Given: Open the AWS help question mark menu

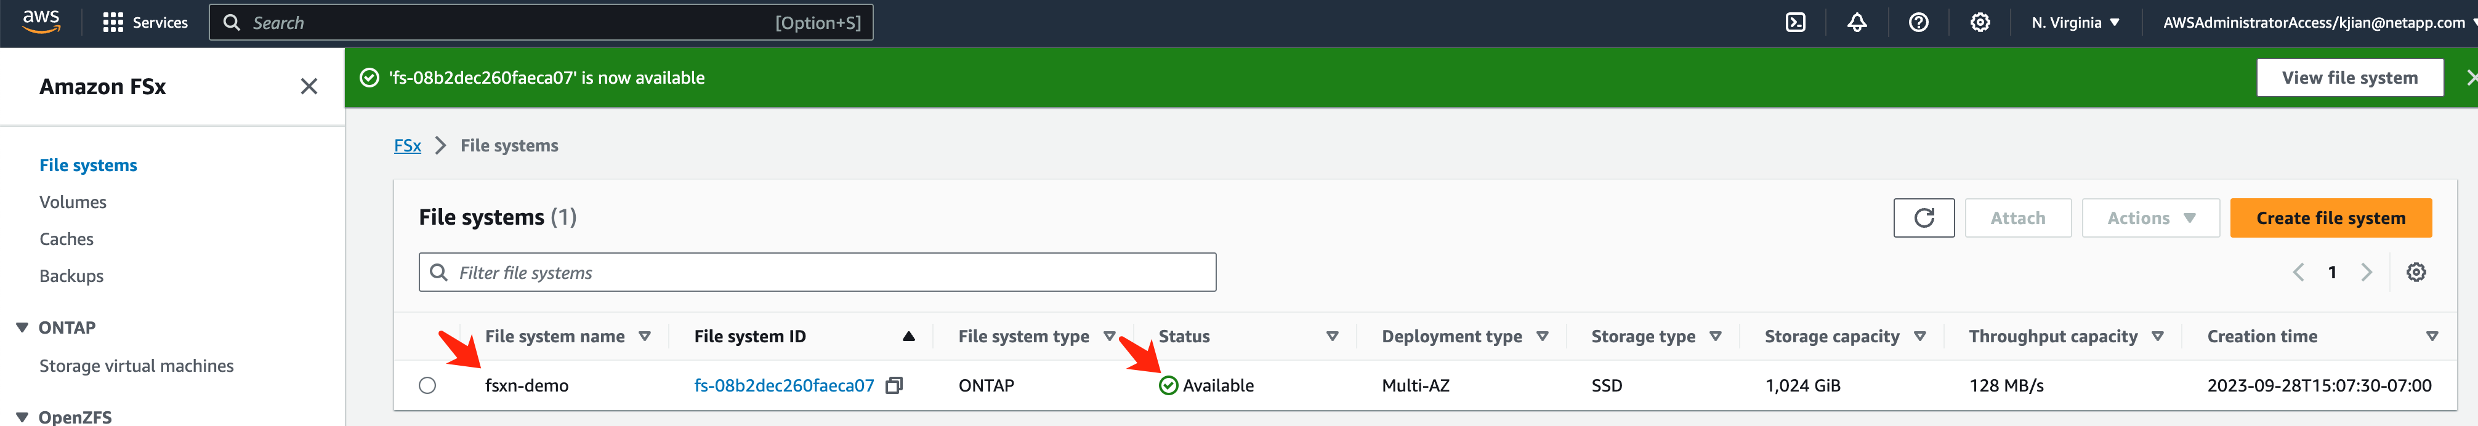Looking at the screenshot, I should coord(1918,22).
